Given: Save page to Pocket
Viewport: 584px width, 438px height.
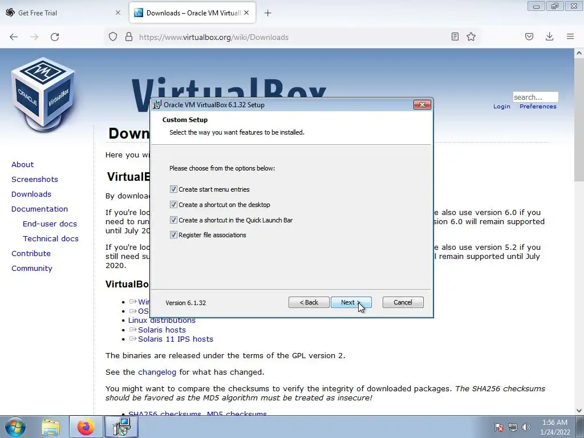Looking at the screenshot, I should click(x=529, y=36).
